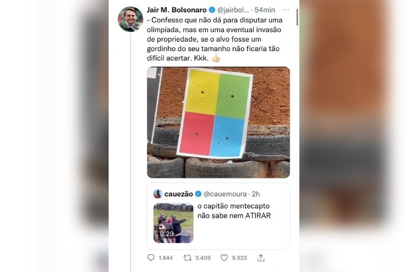Click the scrollbar thumb on the tweet panel
This screenshot has height=272, width=408.
click(x=297, y=17)
